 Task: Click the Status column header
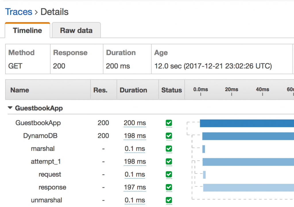point(172,90)
